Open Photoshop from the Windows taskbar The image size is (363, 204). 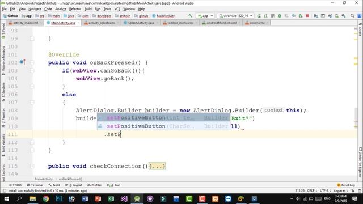pos(59,198)
